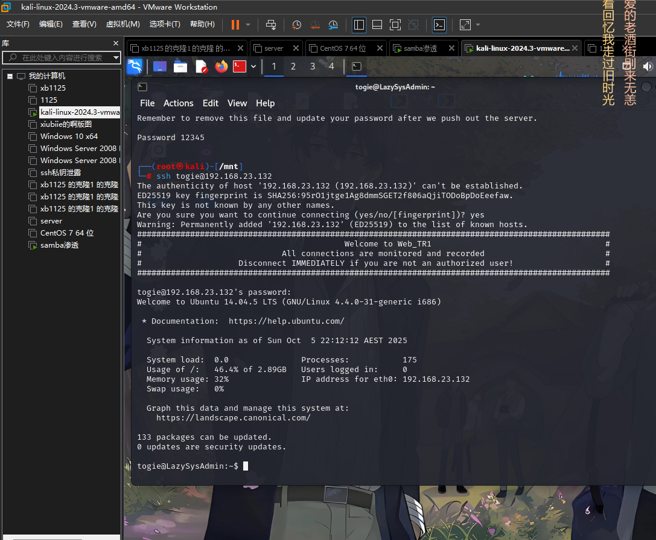Take a snapshot of this virtual machine
This screenshot has width=656, height=540.
tap(297, 25)
